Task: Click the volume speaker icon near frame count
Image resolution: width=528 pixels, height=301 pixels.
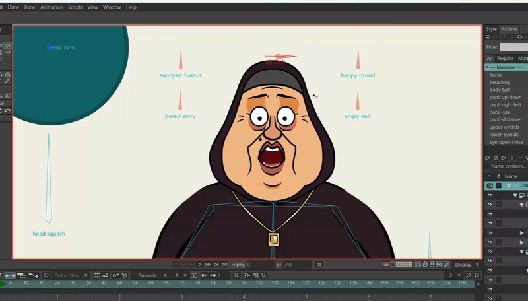Action: coord(319,265)
